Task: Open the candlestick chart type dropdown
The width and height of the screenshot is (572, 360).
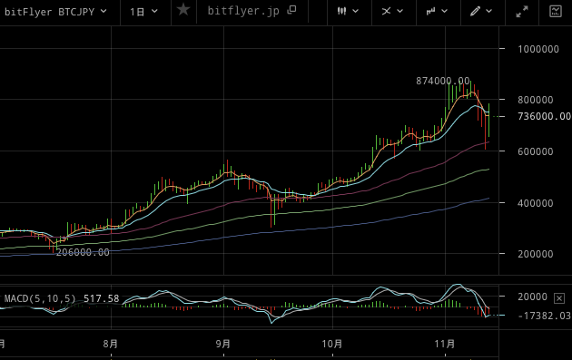Action: point(348,11)
